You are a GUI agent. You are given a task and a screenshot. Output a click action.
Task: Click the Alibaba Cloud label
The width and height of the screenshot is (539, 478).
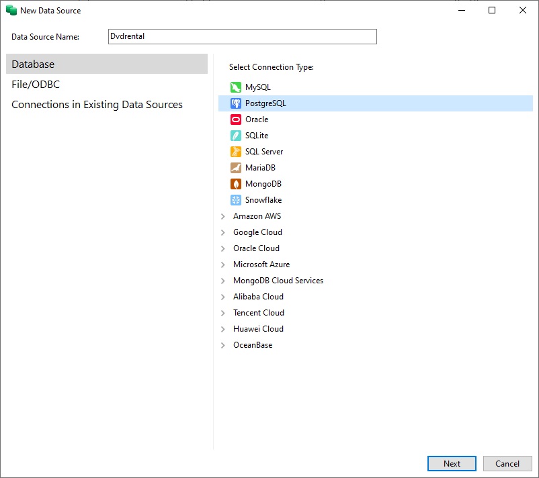(258, 297)
